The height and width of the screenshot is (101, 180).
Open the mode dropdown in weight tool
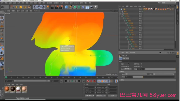tap(128, 69)
